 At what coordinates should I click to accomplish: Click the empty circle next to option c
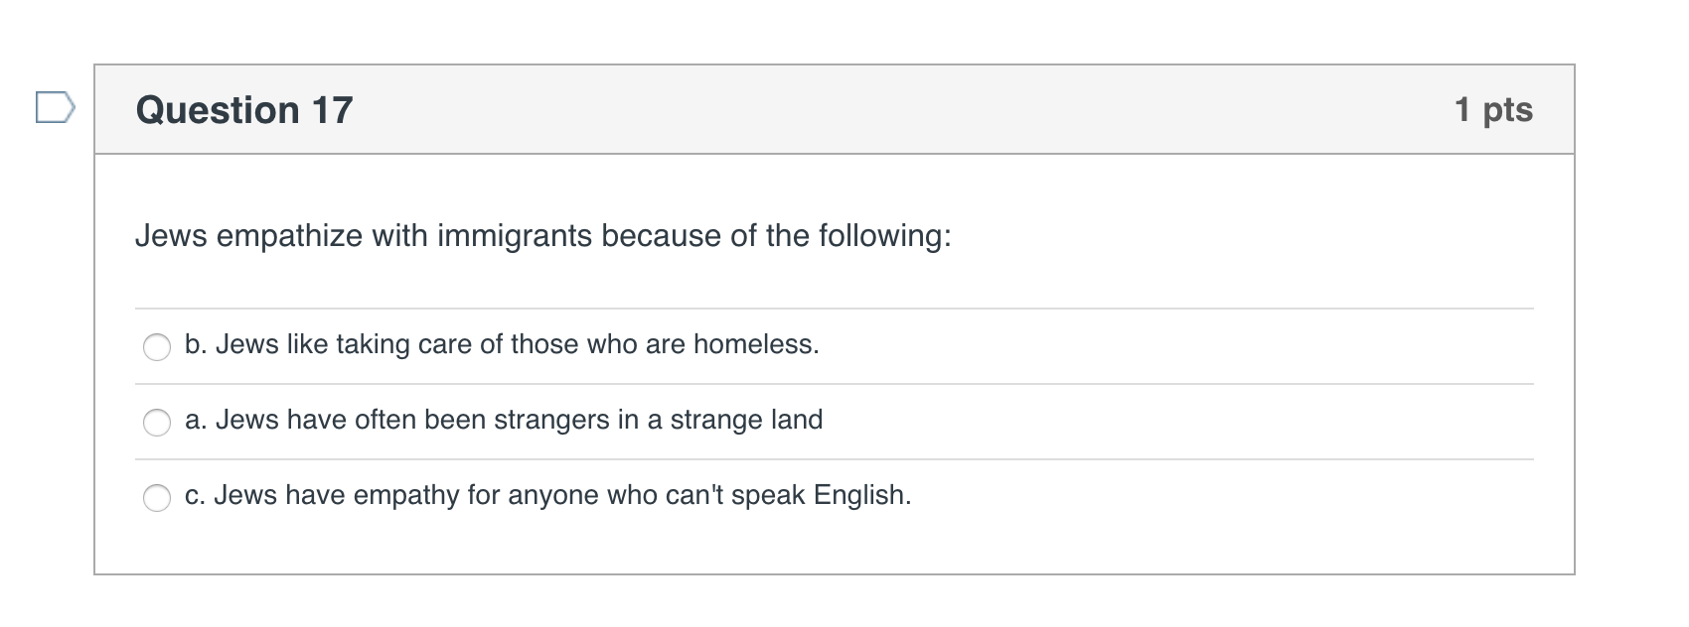pos(157,499)
